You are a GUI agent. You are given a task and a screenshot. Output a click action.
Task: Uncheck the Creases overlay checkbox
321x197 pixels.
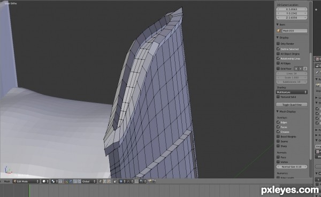[278, 132]
